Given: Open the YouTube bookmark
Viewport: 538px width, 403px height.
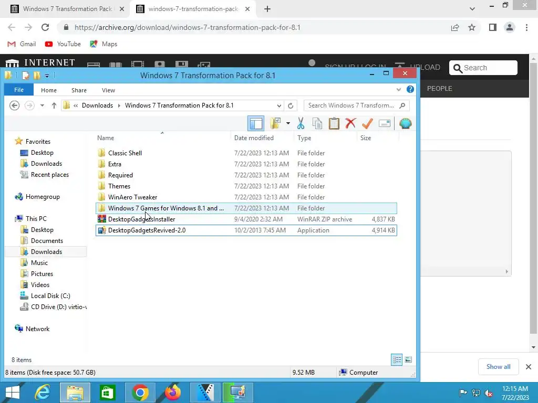Looking at the screenshot, I should (63, 44).
